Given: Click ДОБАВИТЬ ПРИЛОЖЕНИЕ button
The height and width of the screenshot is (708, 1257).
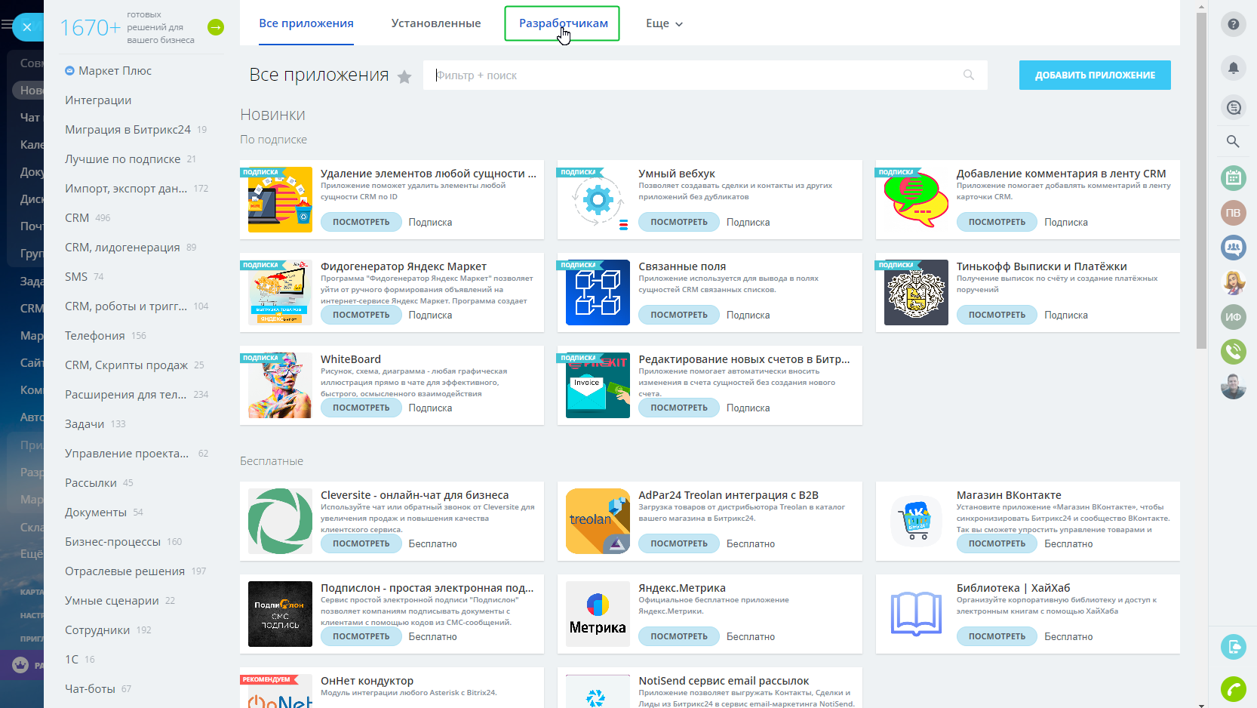Looking at the screenshot, I should pos(1095,75).
